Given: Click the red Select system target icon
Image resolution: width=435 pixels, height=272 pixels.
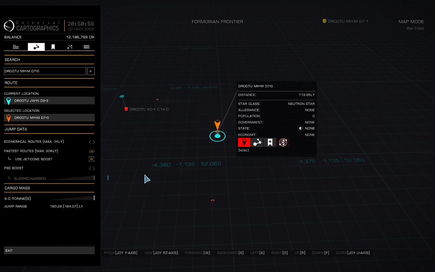Looking at the screenshot, I should pos(244,142).
